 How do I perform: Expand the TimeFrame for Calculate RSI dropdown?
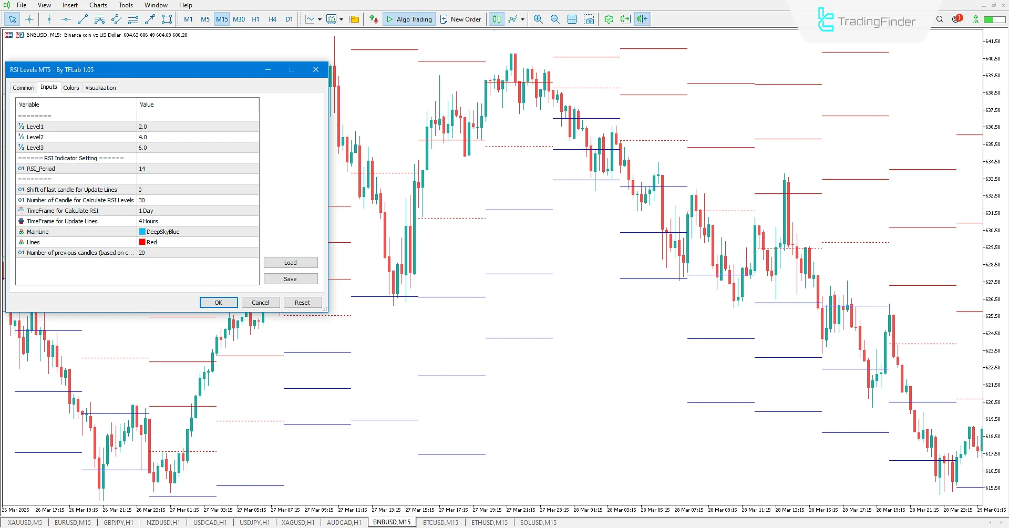(198, 210)
